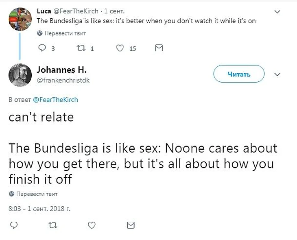Reply to Luca's Bundesliga tweet
This screenshot has width=297, height=240.
[43, 48]
